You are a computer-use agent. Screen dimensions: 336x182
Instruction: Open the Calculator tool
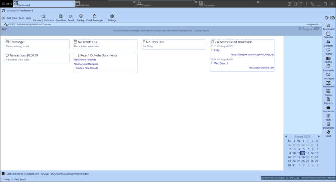pos(61,18)
